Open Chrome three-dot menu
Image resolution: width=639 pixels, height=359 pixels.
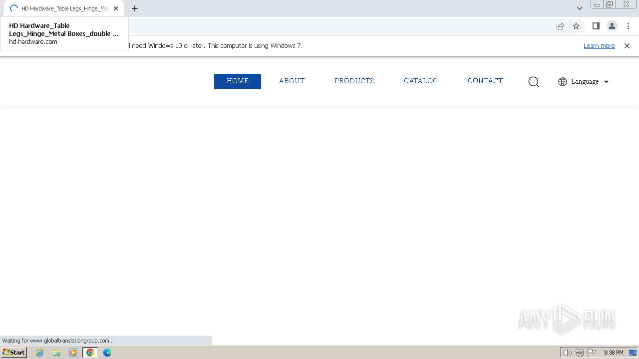pyautogui.click(x=628, y=26)
